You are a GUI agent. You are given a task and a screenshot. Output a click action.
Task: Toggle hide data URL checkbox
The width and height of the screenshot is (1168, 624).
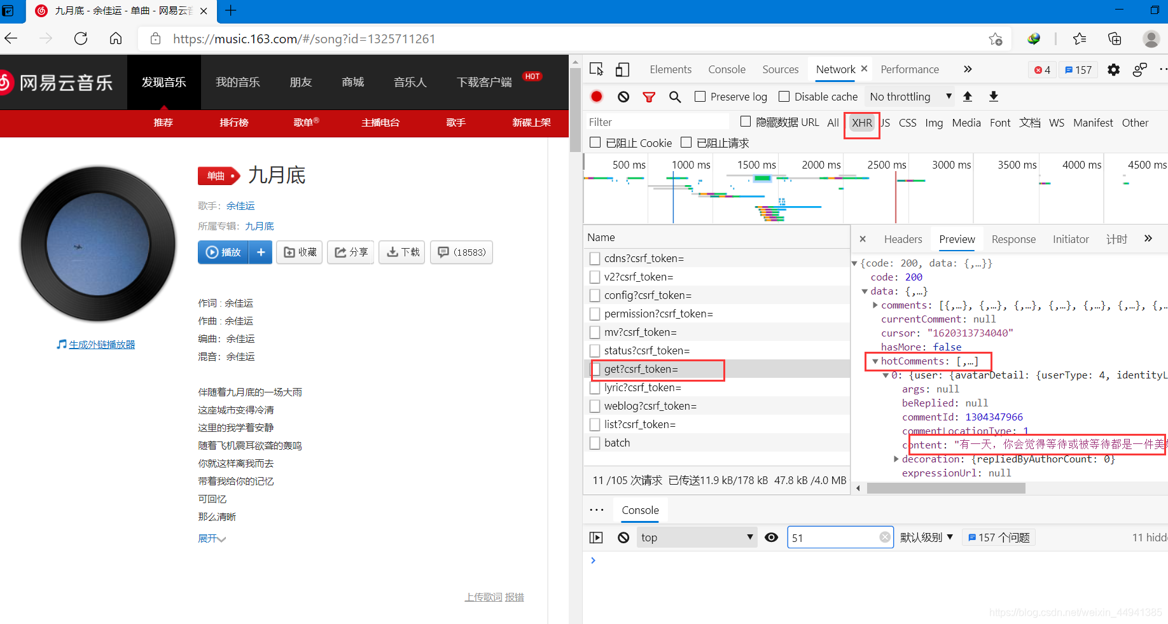746,121
